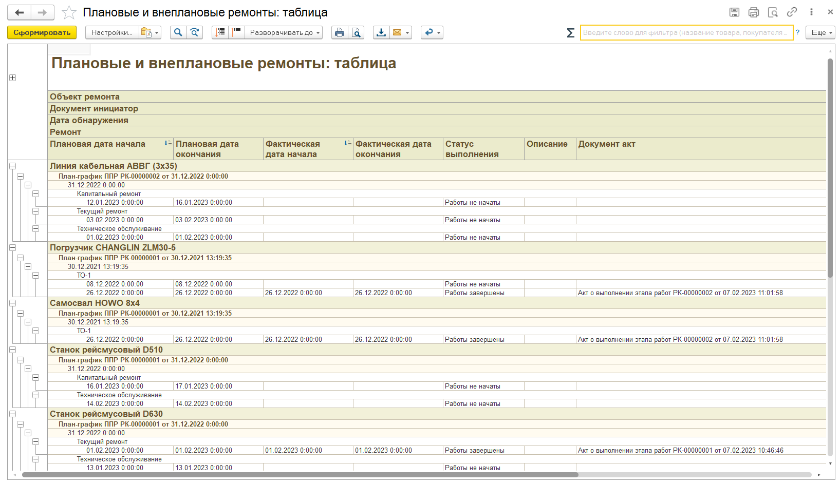Select the План-график ППР РК-00000001 от 30.12.2021 under Погрузчик
Image resolution: width=840 pixels, height=484 pixels.
point(145,258)
